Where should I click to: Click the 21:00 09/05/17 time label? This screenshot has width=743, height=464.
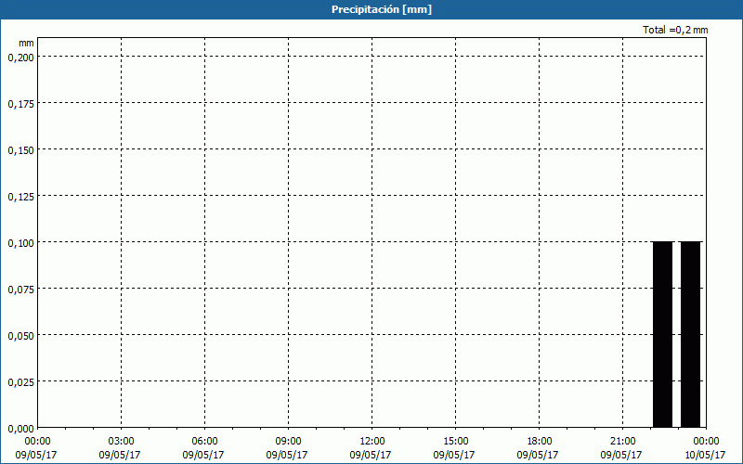coord(622,448)
